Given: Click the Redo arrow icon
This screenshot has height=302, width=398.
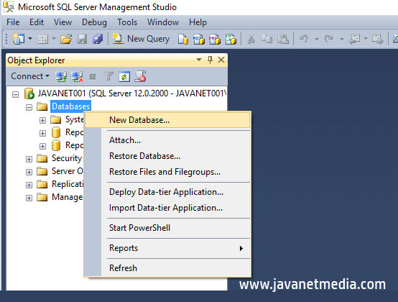Looking at the screenshot, I should [x=329, y=39].
